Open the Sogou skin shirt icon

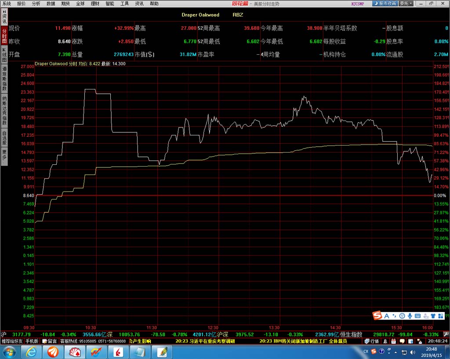coord(433,316)
